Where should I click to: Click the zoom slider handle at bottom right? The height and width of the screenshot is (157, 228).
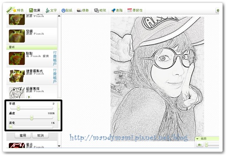click(206, 144)
